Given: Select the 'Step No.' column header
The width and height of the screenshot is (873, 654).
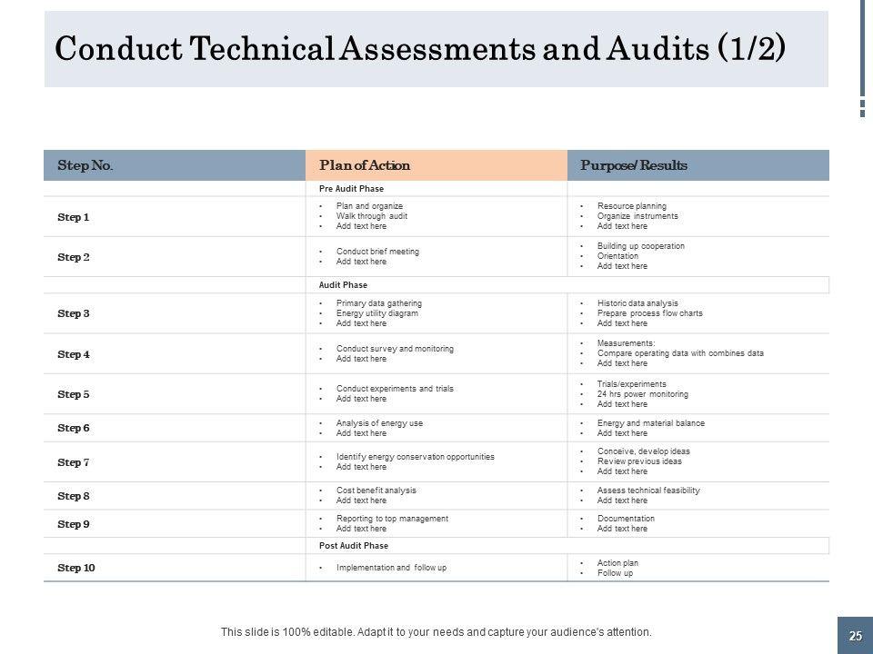Looking at the screenshot, I should (85, 165).
